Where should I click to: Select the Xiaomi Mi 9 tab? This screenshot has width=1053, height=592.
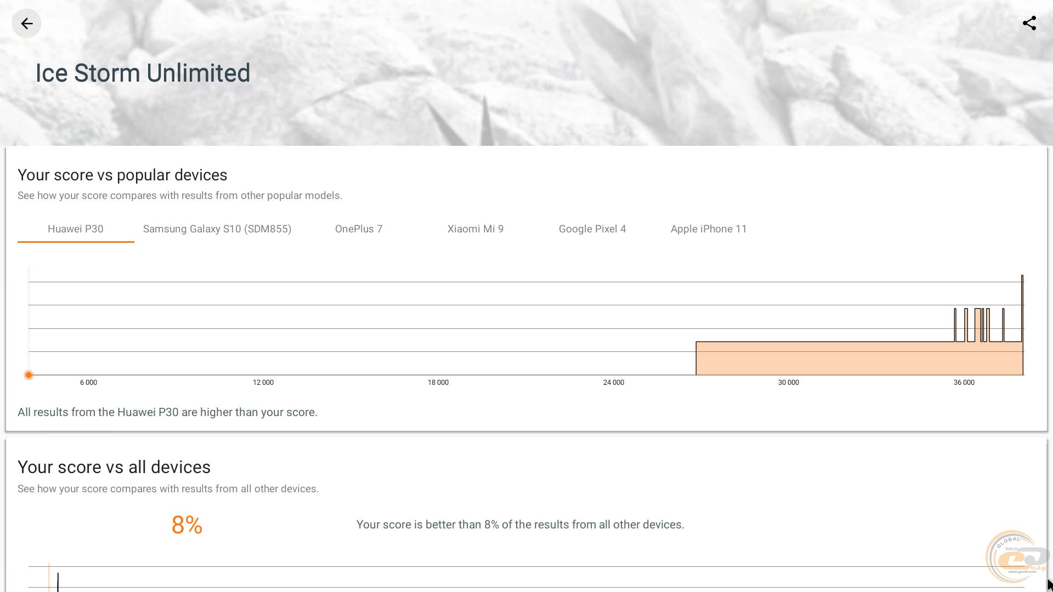pos(475,229)
